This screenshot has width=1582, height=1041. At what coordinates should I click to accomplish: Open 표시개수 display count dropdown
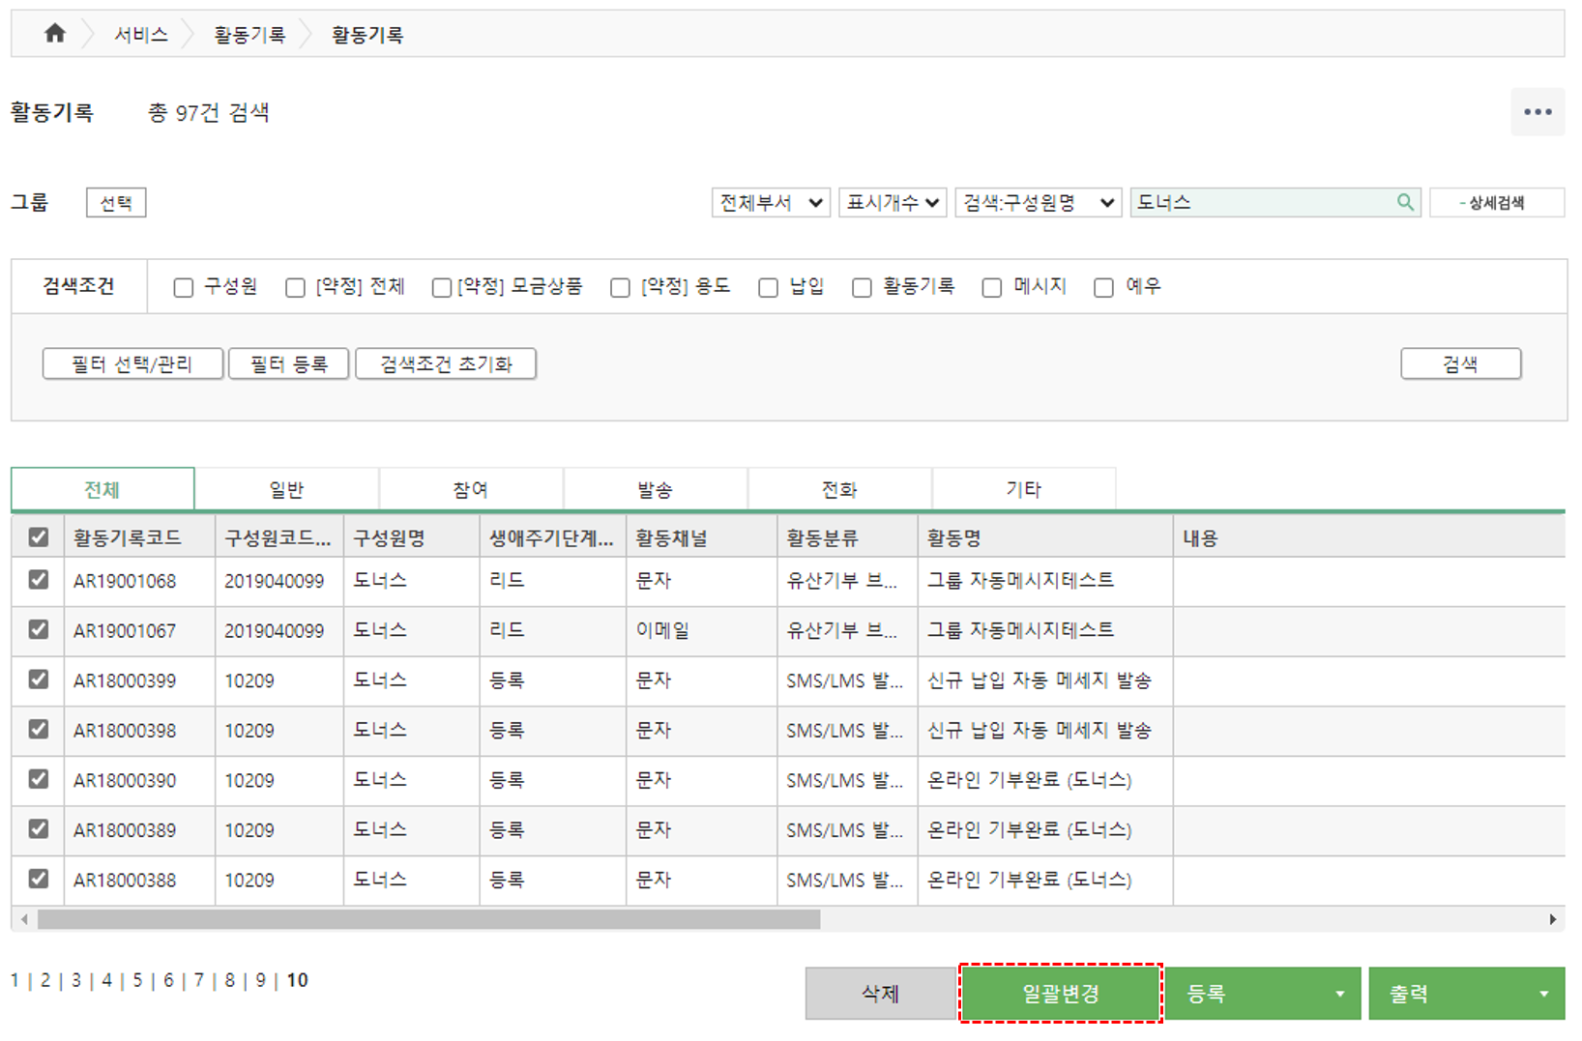[892, 202]
